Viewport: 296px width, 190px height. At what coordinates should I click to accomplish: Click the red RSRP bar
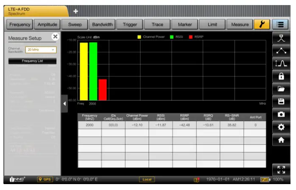(x=103, y=90)
